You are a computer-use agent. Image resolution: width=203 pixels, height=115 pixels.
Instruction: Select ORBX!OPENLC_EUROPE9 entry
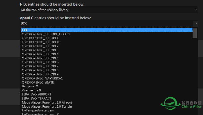[x=40, y=74]
